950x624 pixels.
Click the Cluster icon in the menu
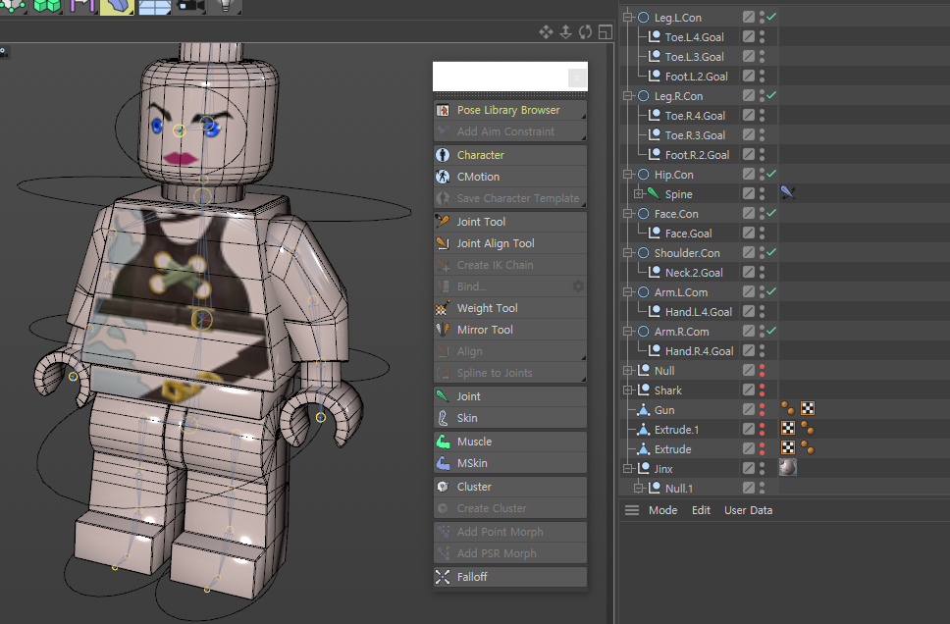coord(443,487)
